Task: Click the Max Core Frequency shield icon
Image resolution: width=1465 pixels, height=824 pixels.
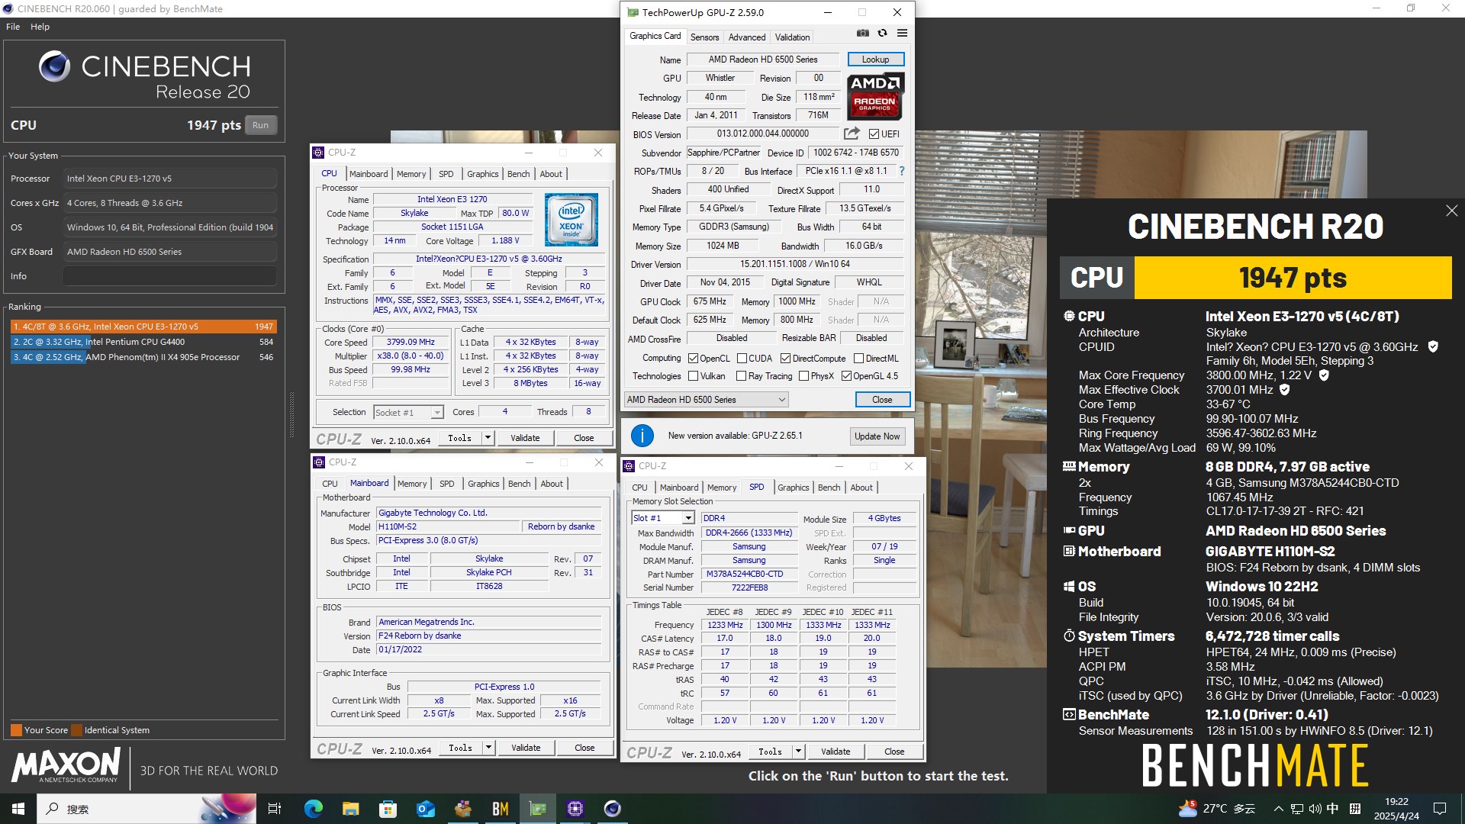Action: [1324, 375]
